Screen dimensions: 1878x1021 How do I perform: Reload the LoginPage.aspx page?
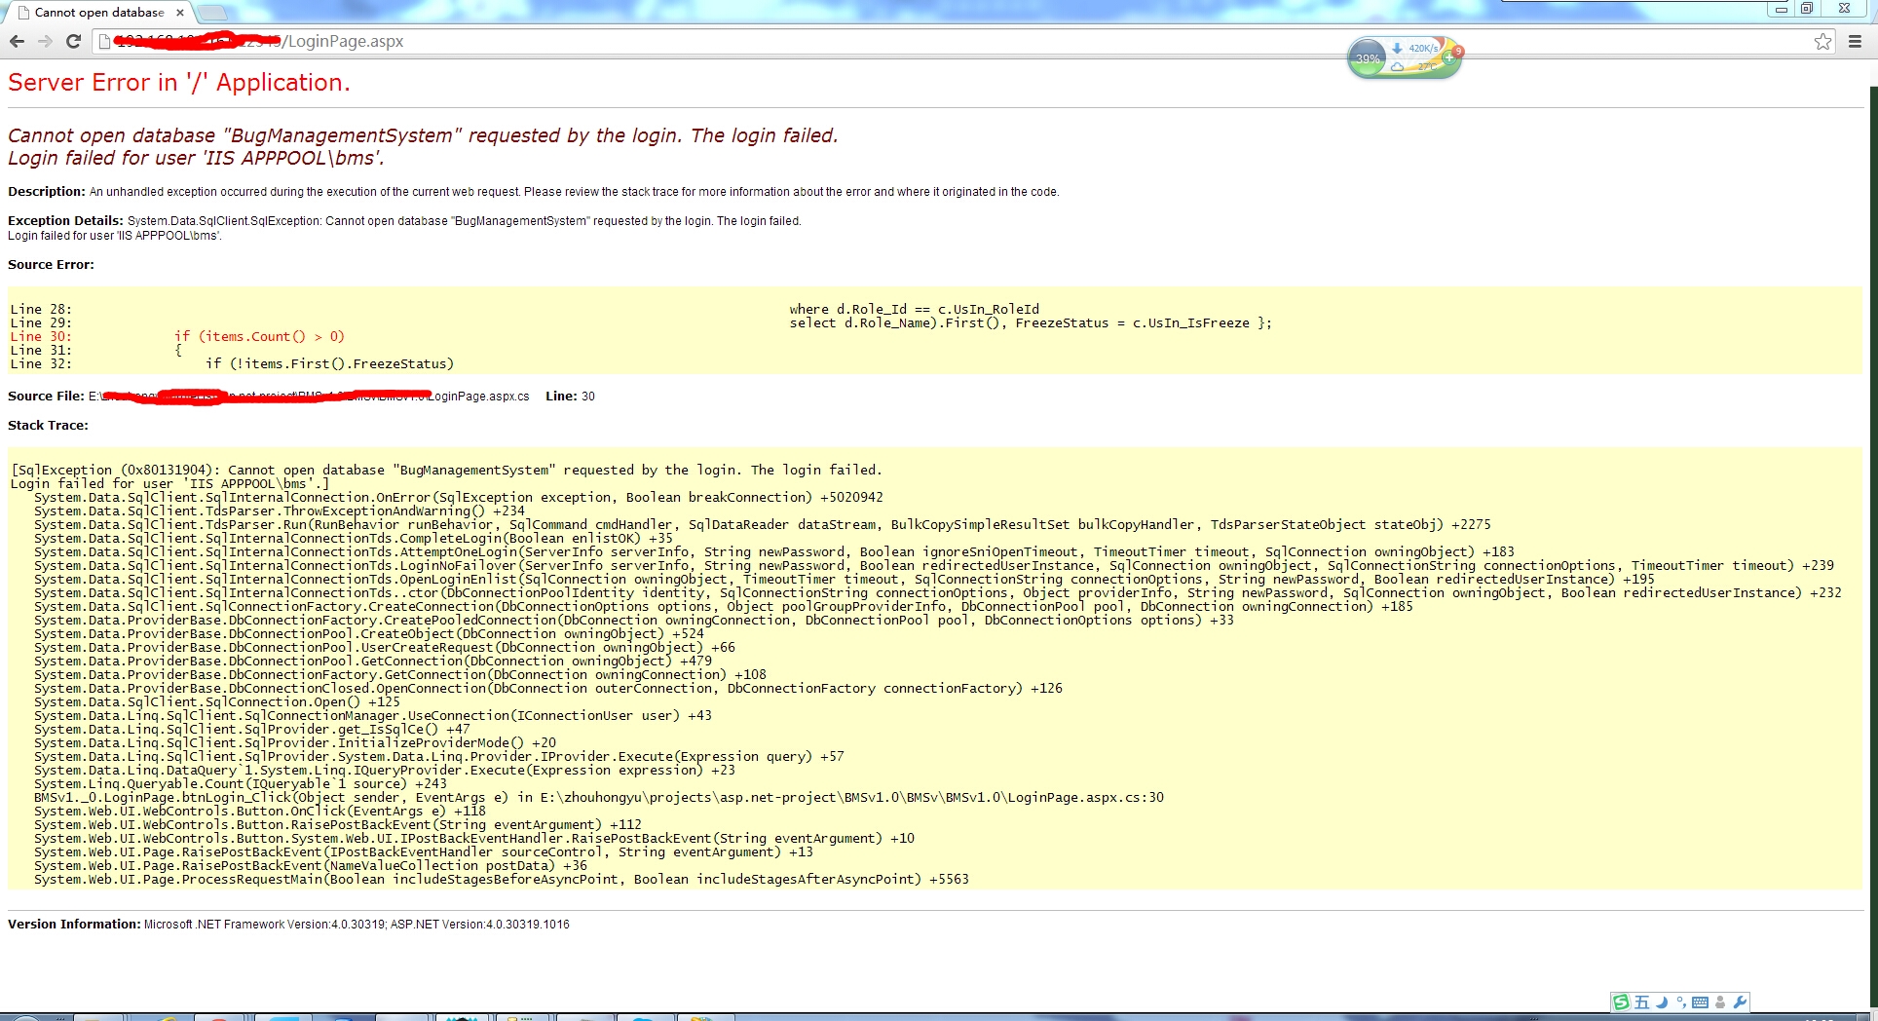[73, 41]
